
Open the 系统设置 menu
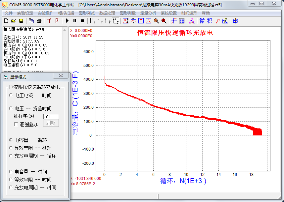(x=168, y=13)
